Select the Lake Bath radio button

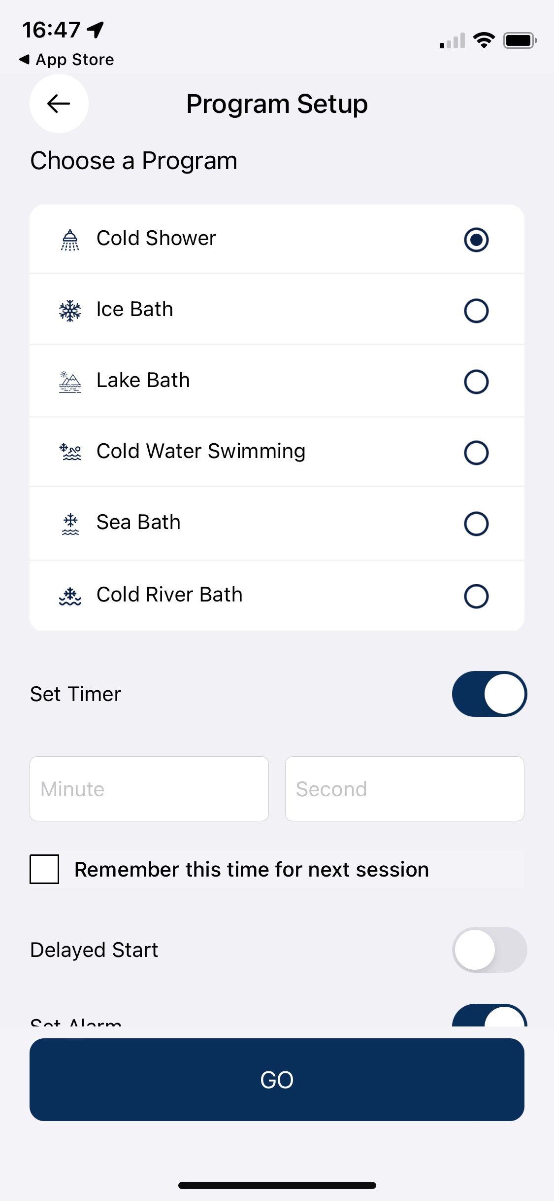pyautogui.click(x=476, y=382)
